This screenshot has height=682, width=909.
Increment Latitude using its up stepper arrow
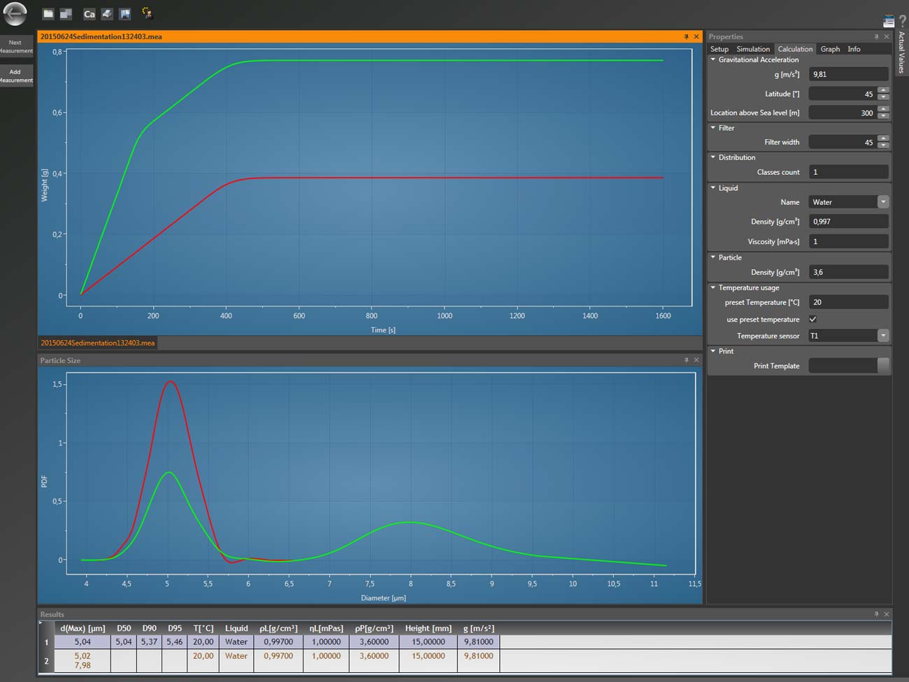pos(883,90)
